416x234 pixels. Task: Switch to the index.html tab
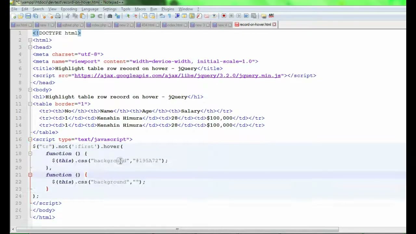[x=175, y=25]
